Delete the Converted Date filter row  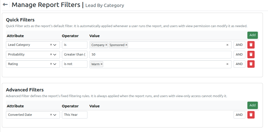pos(251,115)
